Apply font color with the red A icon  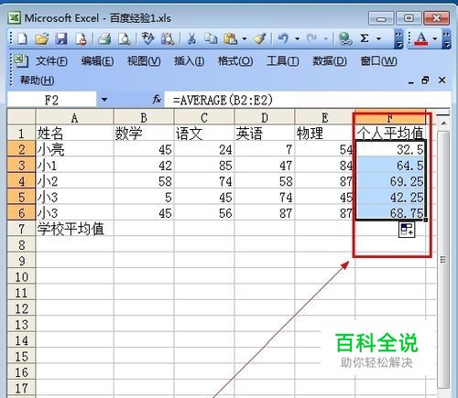point(421,39)
